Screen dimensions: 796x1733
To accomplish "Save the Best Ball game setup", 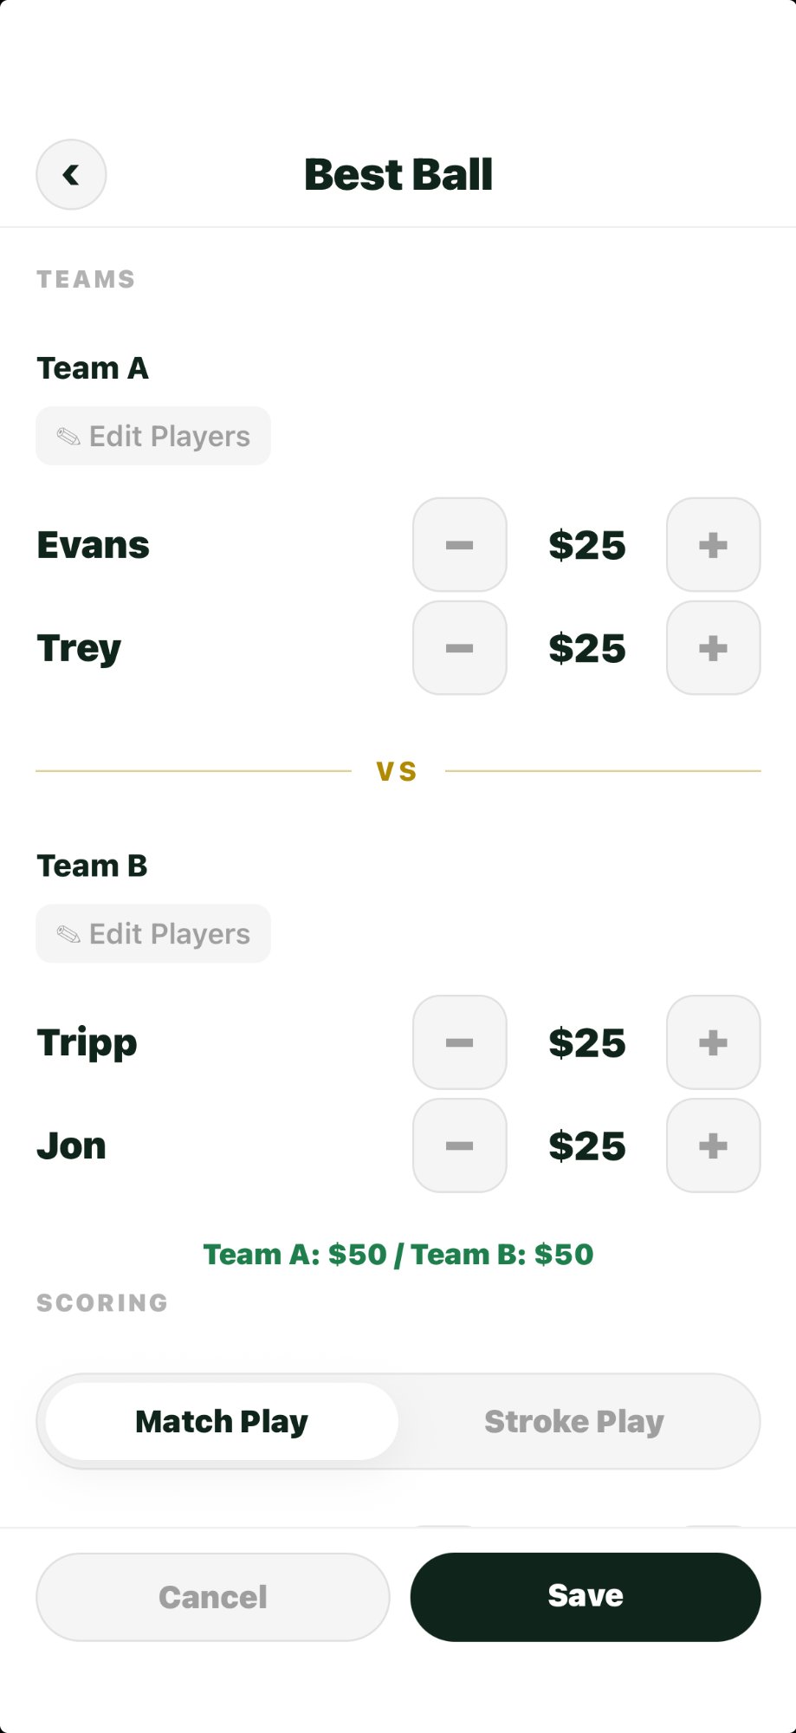I will point(585,1597).
